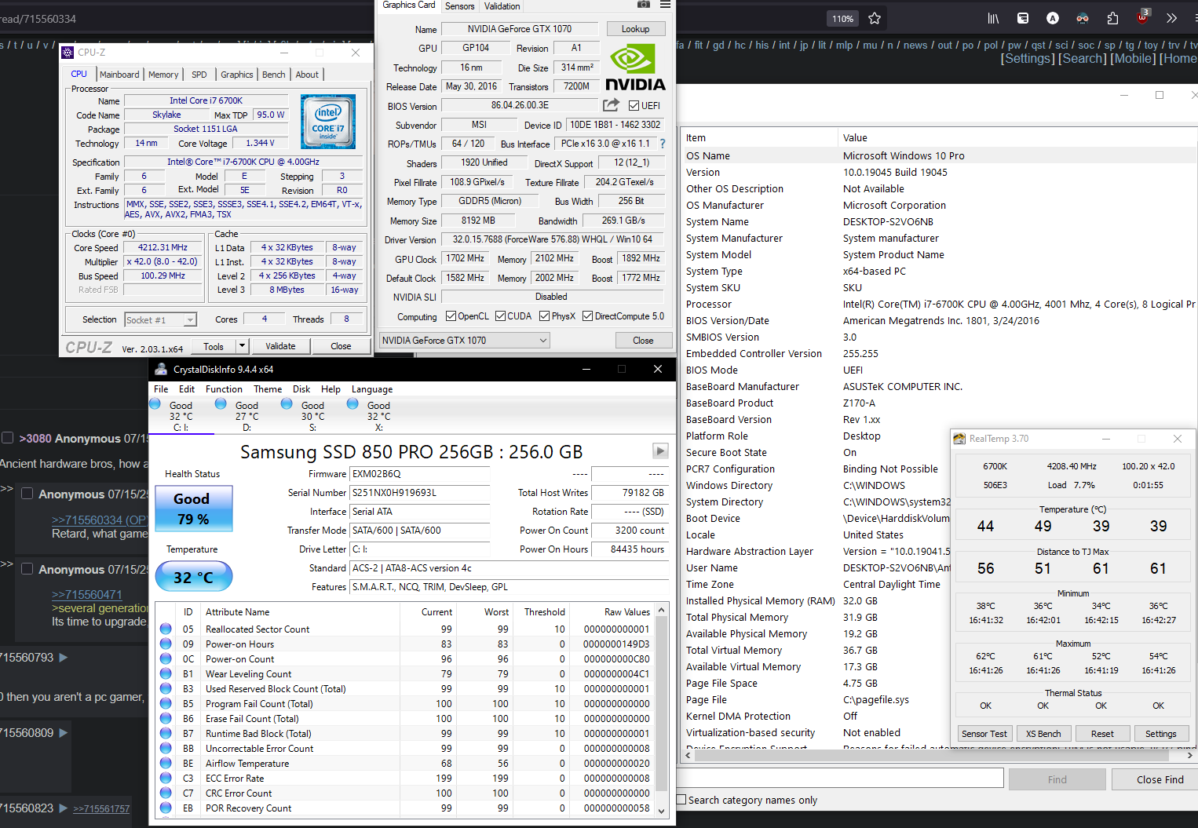The height and width of the screenshot is (828, 1198).
Task: Click the 110% zoom level indicator
Action: (x=842, y=18)
